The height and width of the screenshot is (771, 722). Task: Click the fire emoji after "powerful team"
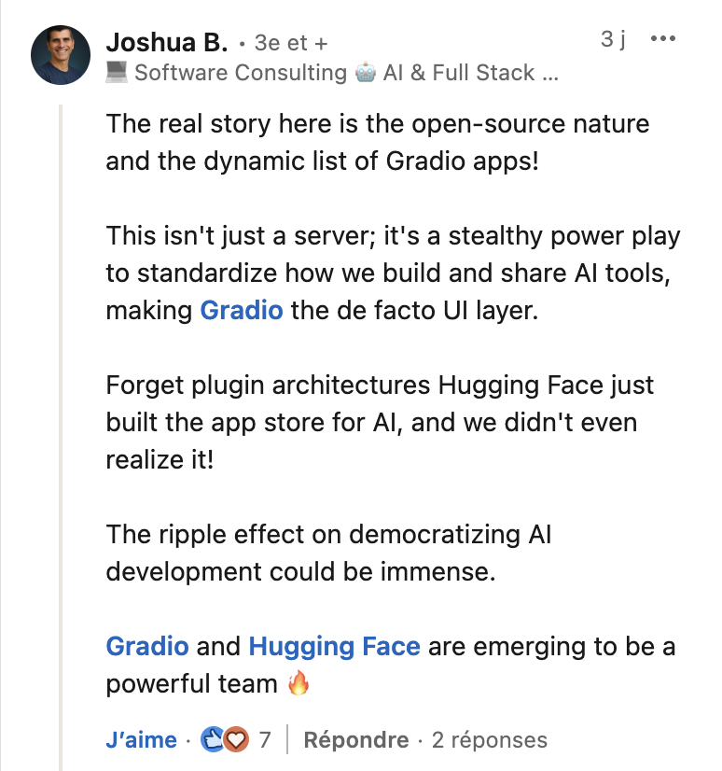click(299, 684)
